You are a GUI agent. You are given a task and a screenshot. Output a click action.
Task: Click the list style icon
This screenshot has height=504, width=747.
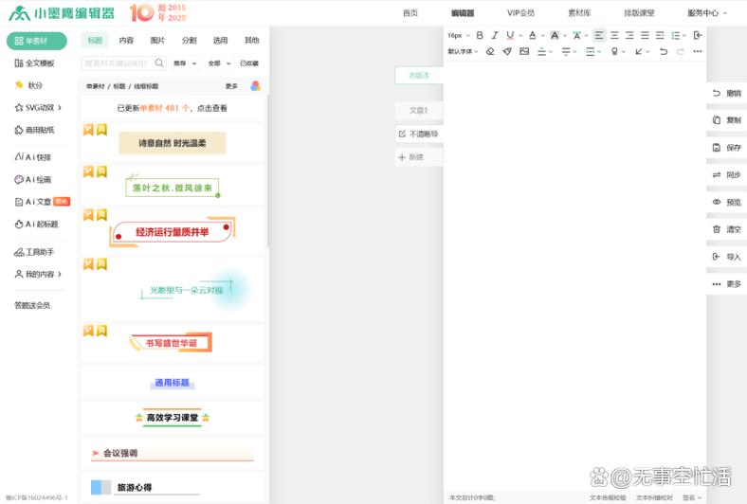coord(675,35)
